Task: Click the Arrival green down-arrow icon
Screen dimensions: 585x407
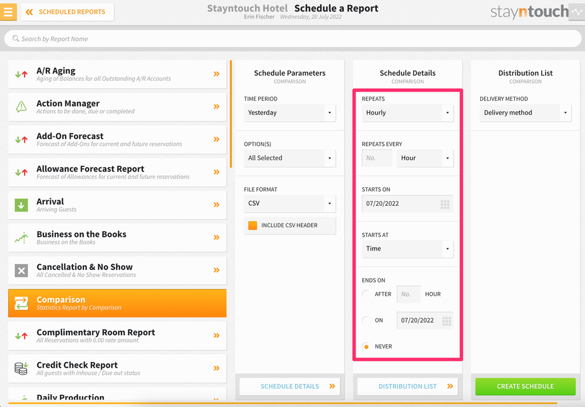Action: point(21,205)
